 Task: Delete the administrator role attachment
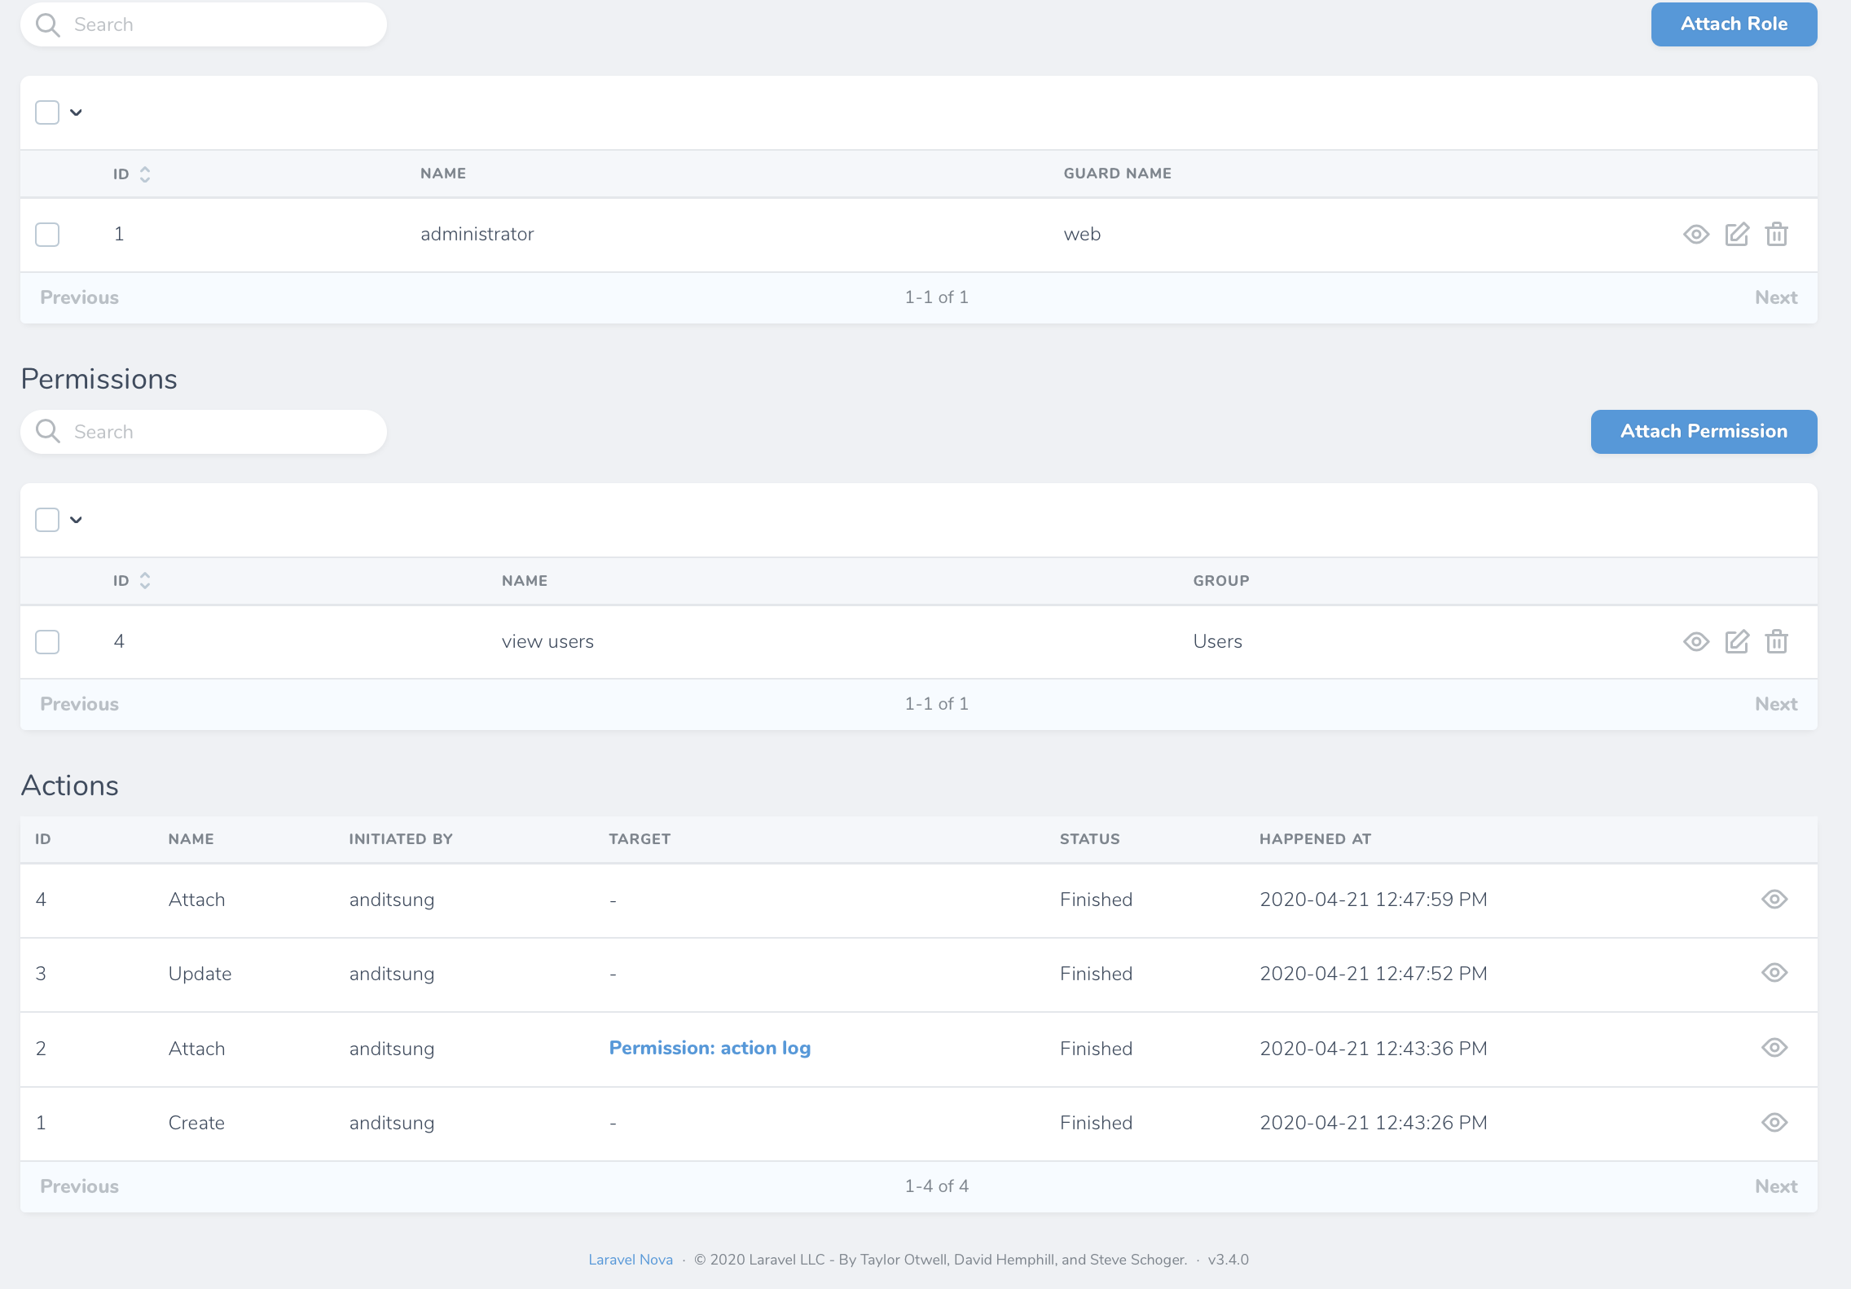tap(1776, 235)
